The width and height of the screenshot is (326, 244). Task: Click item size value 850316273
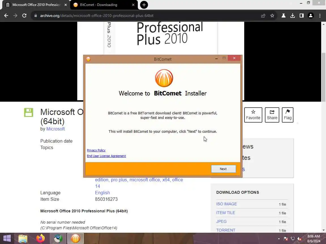pyautogui.click(x=106, y=199)
